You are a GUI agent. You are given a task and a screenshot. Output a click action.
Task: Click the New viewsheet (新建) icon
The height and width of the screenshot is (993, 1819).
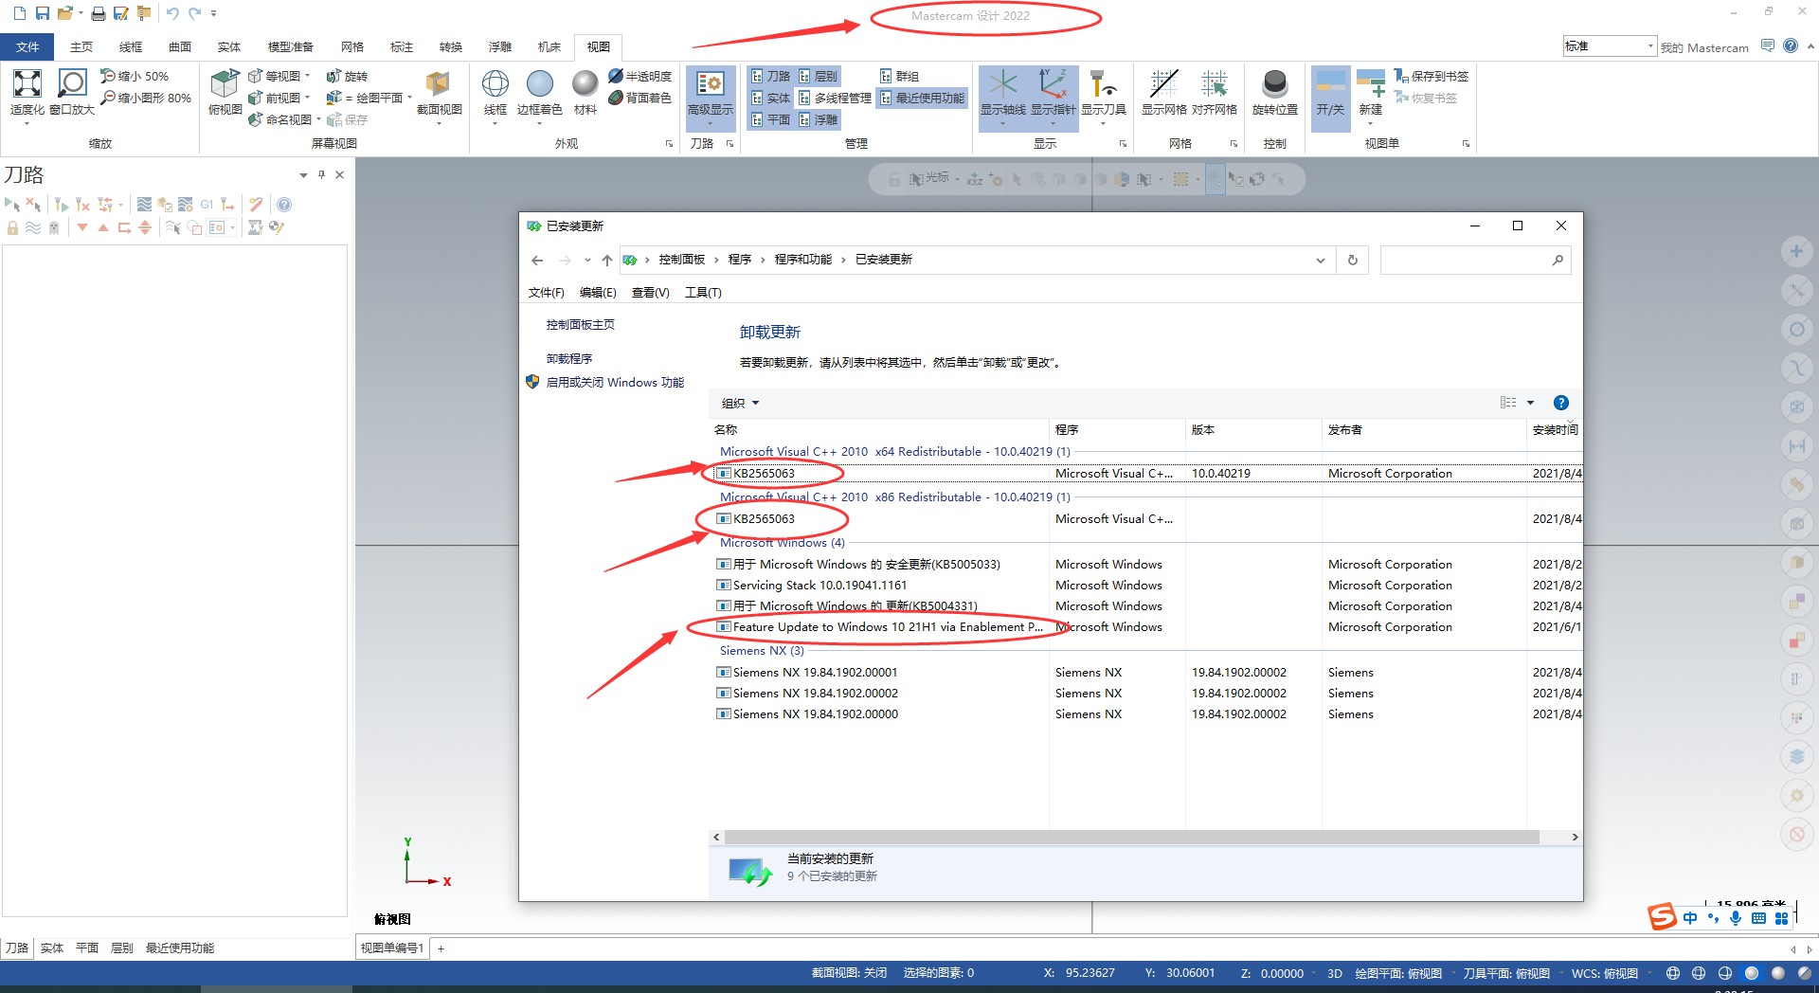tap(1371, 84)
